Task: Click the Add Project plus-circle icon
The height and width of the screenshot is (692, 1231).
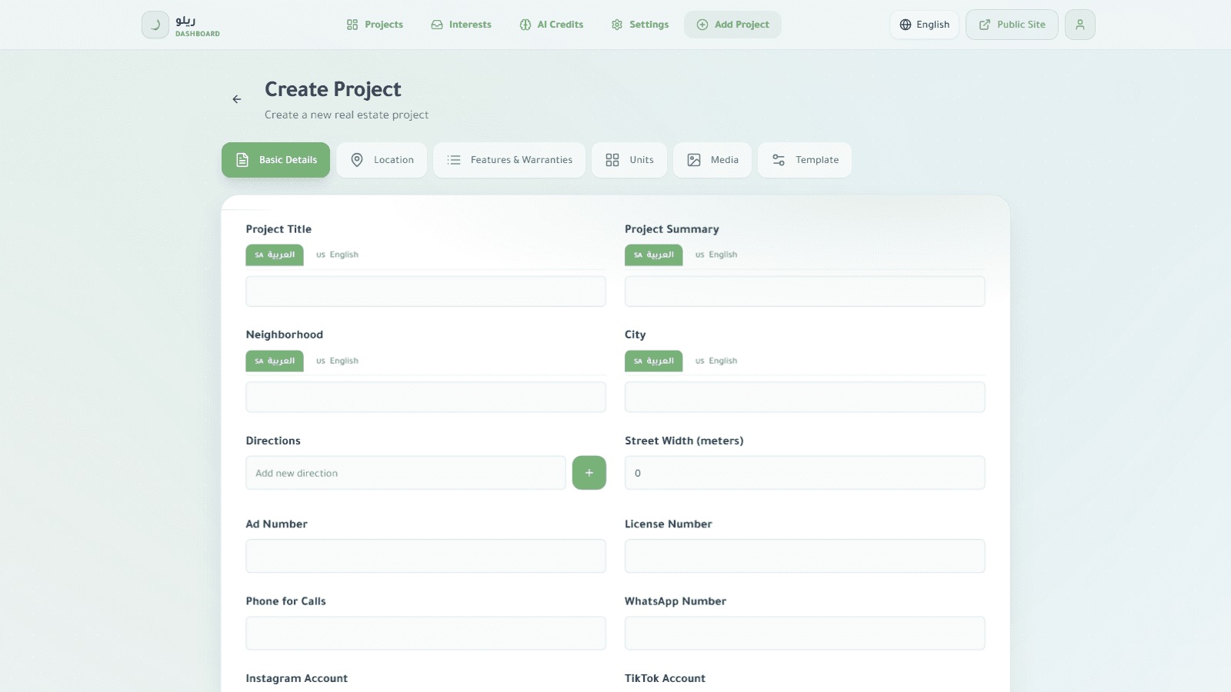Action: click(702, 25)
